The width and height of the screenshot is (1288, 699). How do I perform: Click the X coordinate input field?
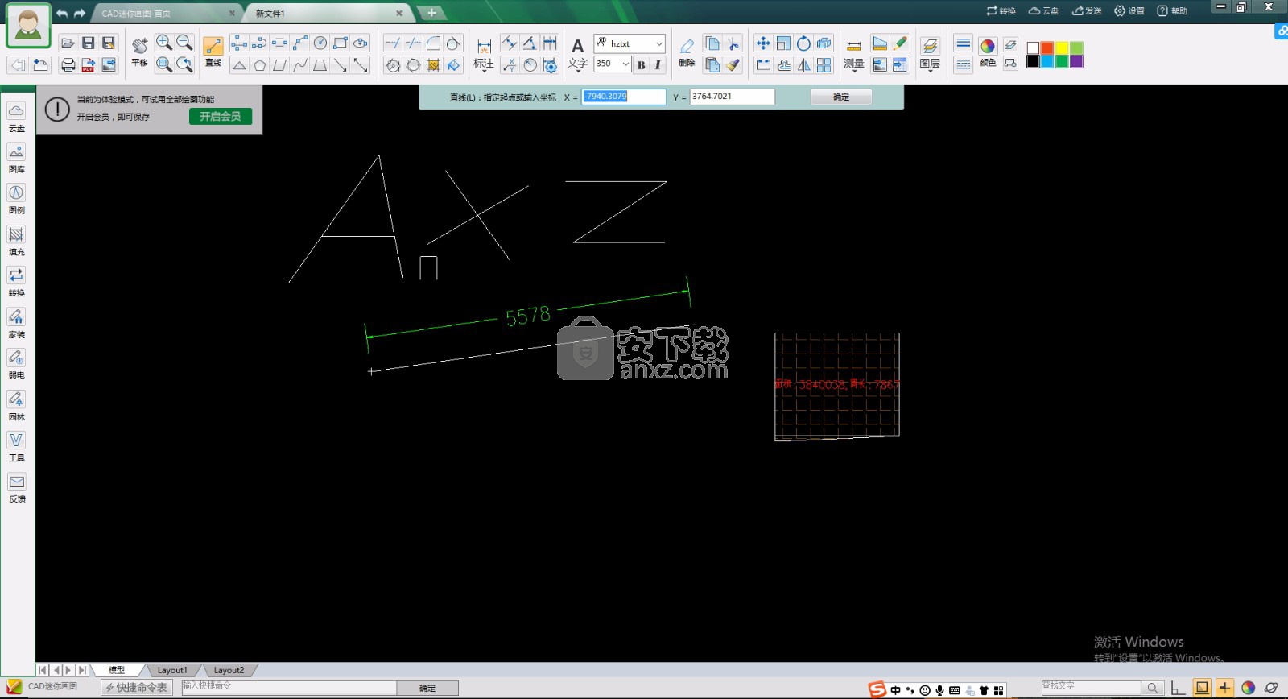pos(624,97)
